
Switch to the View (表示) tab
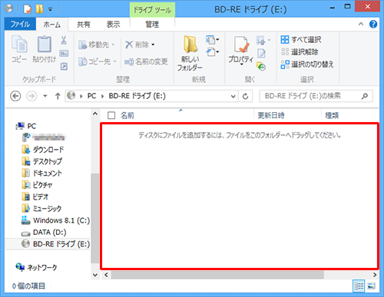tap(113, 25)
